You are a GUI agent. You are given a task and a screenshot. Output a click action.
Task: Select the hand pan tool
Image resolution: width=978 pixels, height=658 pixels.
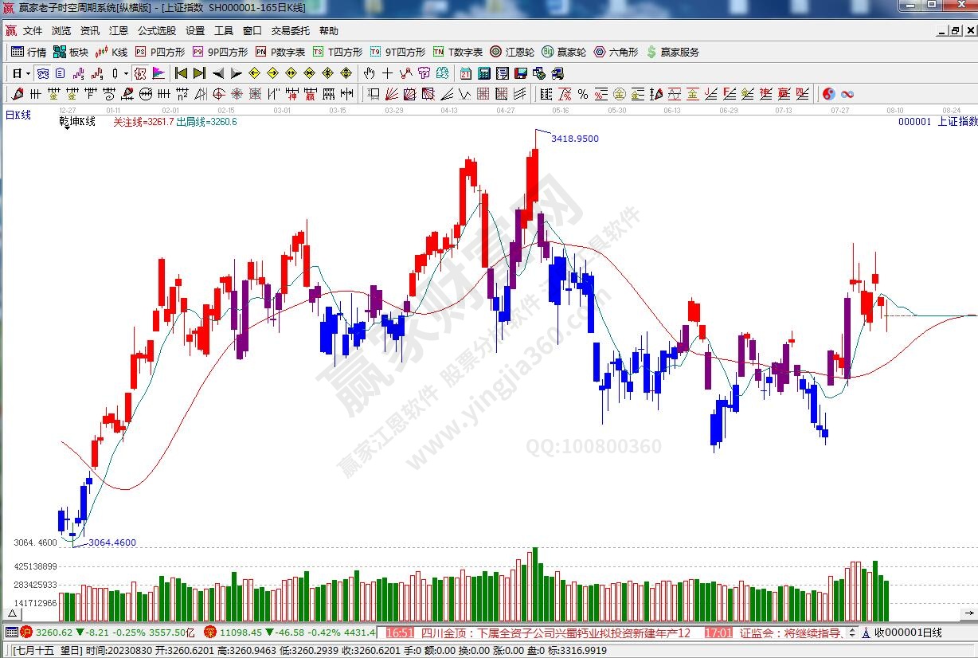pyautogui.click(x=369, y=73)
